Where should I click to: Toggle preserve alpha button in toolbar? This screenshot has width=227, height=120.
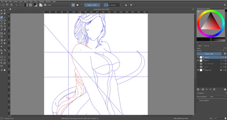(x=77, y=5)
